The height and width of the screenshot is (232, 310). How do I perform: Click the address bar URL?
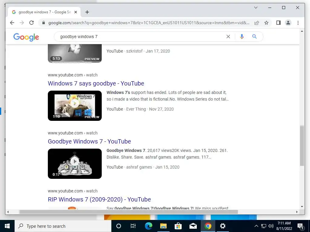[x=149, y=23]
